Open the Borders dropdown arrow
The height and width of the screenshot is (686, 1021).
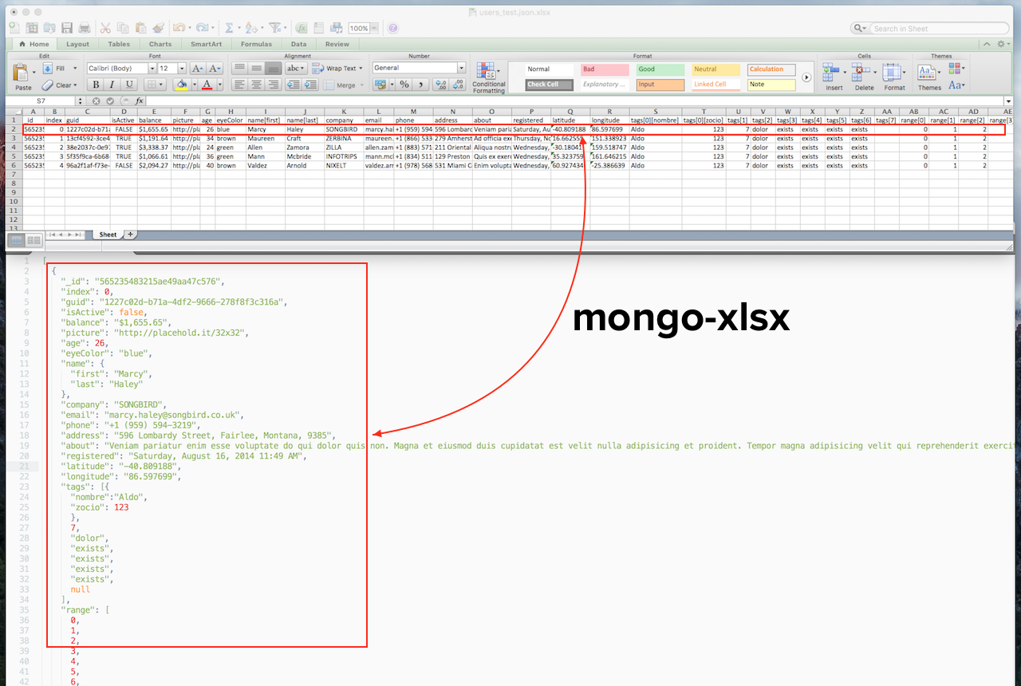click(x=161, y=85)
